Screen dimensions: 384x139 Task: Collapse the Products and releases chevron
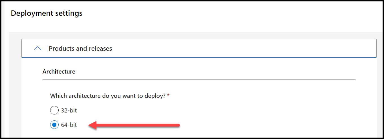[x=37, y=48]
